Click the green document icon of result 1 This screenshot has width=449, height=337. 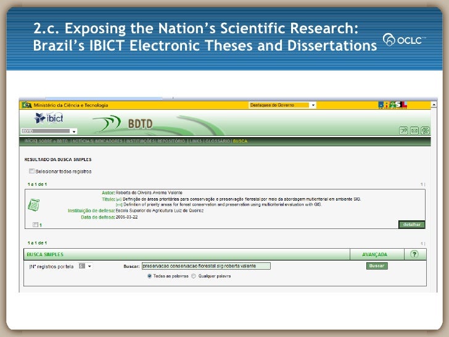click(33, 205)
